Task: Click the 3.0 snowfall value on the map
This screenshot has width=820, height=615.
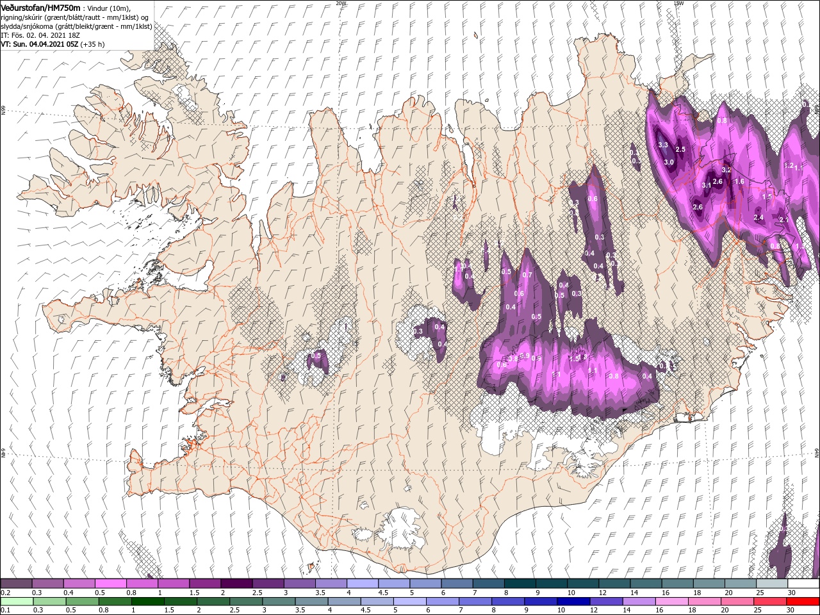Action: (x=669, y=162)
